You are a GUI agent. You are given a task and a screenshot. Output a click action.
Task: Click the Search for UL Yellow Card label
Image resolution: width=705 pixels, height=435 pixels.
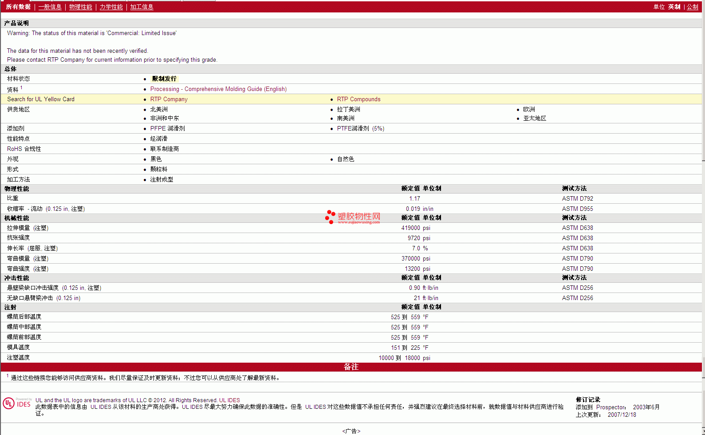click(x=41, y=99)
